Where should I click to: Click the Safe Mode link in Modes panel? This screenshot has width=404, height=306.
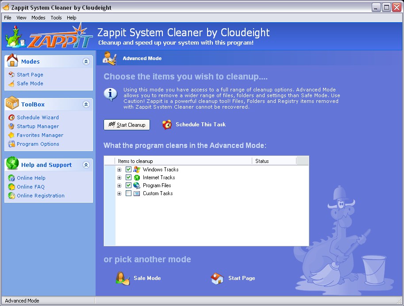click(30, 83)
